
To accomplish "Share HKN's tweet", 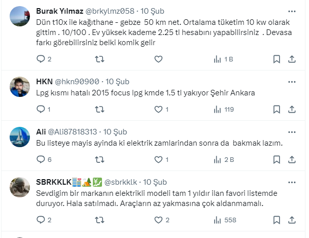I will [292, 109].
